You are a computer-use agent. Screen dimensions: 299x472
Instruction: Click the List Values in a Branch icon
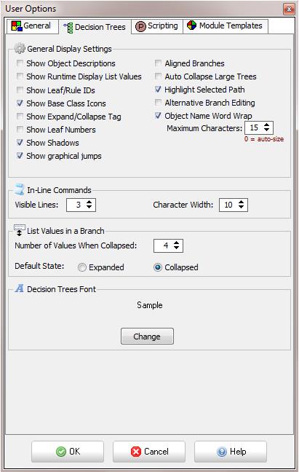coord(19,230)
